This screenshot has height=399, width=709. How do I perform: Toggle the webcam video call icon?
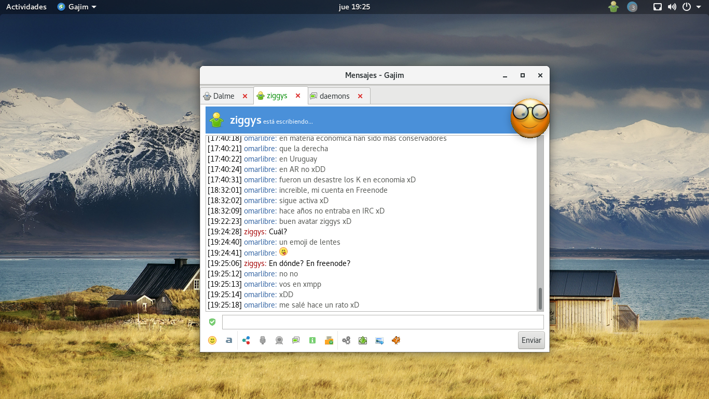pos(279,341)
